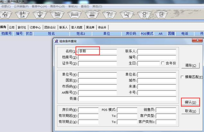Click the 清除(C) button
The width and height of the screenshot is (204, 132).
click(190, 66)
